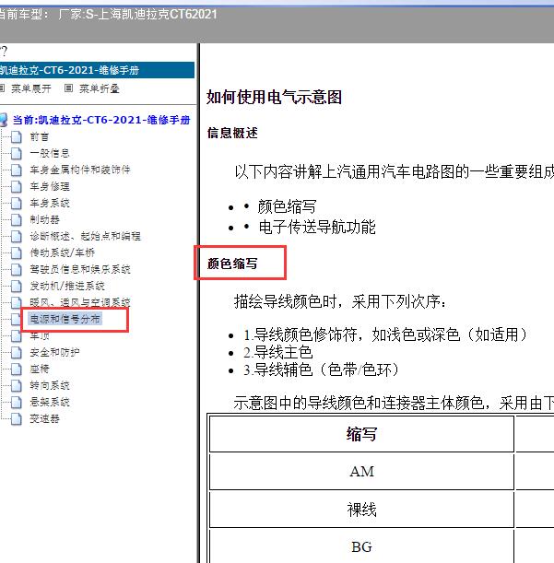Click the page icon beside 传动系统/车桥
This screenshot has height=563, width=554.
coord(17,252)
